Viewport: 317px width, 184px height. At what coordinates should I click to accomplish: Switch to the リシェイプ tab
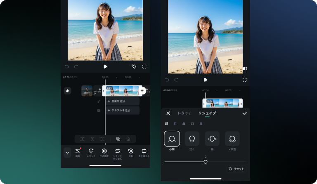(207, 113)
